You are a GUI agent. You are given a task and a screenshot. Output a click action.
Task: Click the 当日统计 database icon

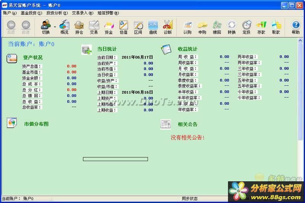(87, 50)
